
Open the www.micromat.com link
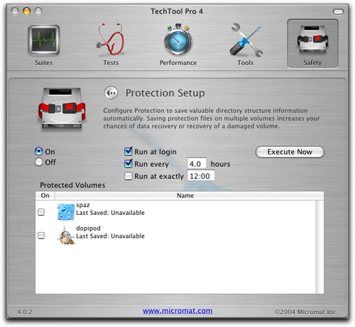[177, 311]
